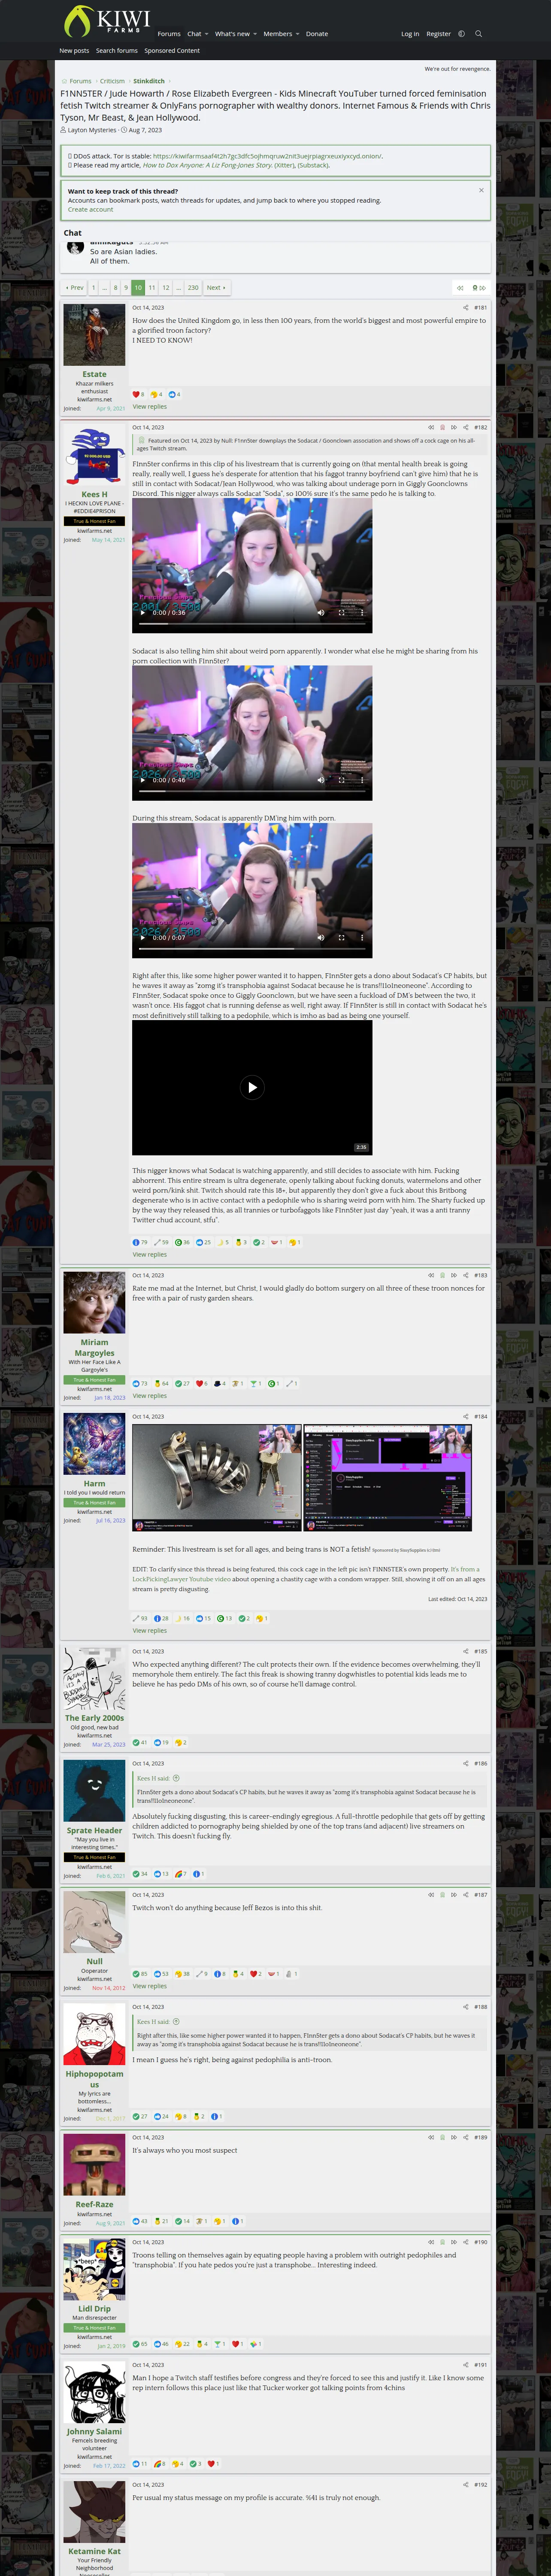Mute the first video in post #182
Screen dimensions: 551x2576
pyautogui.click(x=321, y=613)
